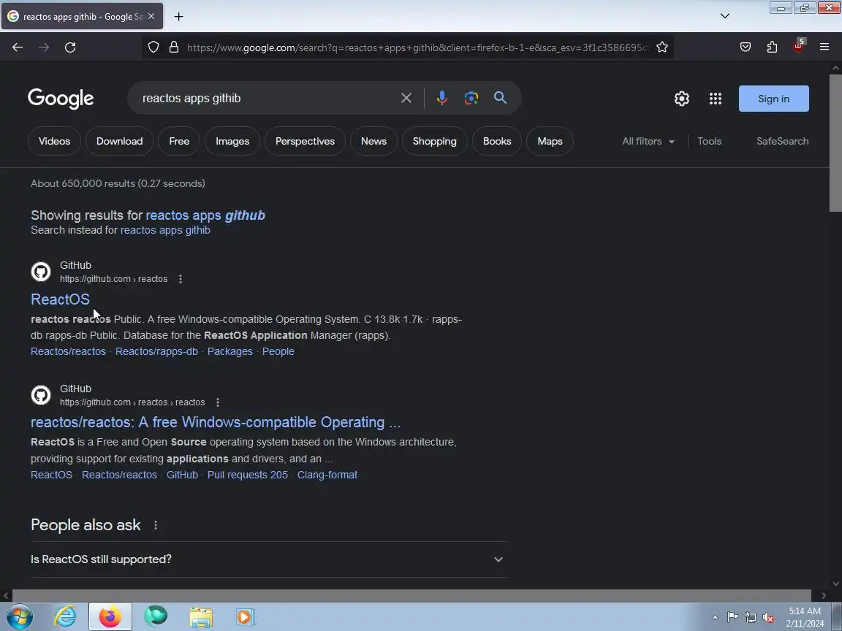The height and width of the screenshot is (631, 842).
Task: Open the list all tabs chevron
Action: [x=725, y=16]
